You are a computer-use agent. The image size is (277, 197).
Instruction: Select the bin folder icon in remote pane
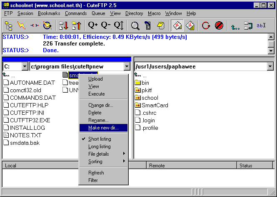pyautogui.click(x=137, y=83)
